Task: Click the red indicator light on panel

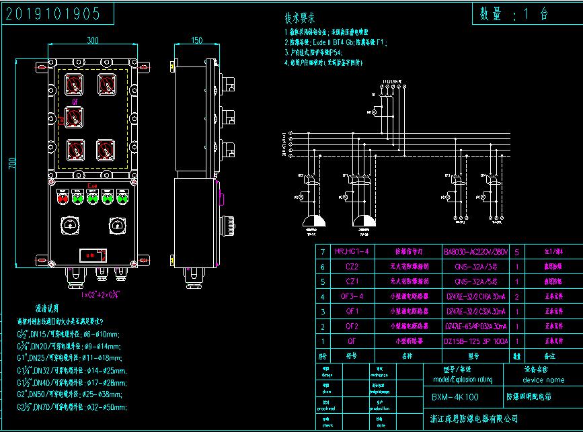Action: coord(63,197)
